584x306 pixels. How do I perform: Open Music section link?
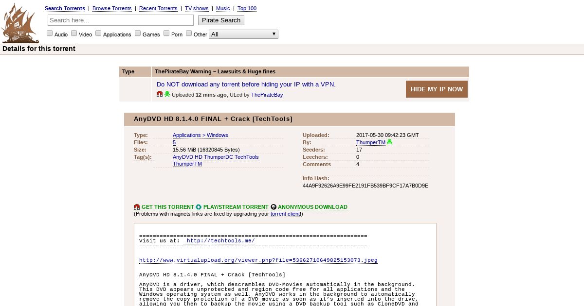[x=223, y=8]
